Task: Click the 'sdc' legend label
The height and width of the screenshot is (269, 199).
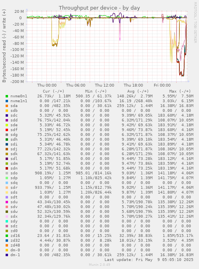Action: (14, 115)
